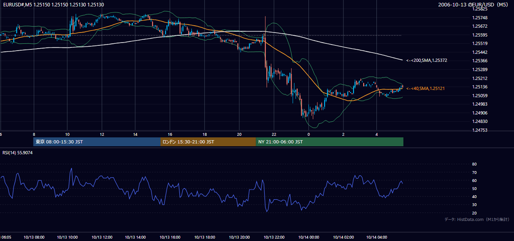Click hour tick 18 below the price chart

coord(205,134)
